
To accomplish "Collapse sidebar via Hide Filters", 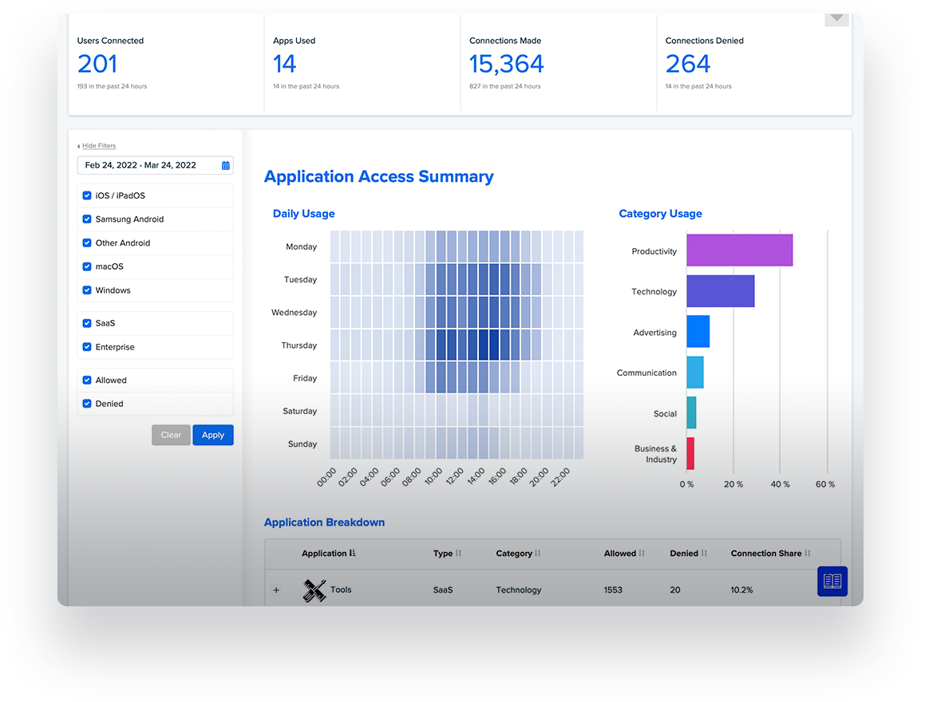I will 98,146.
